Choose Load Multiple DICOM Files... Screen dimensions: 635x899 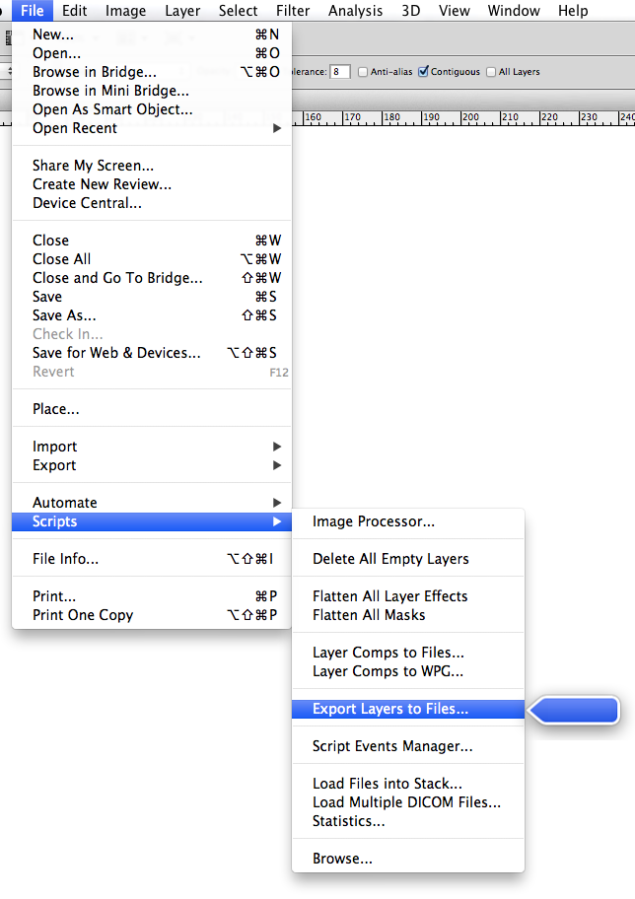[x=408, y=802]
